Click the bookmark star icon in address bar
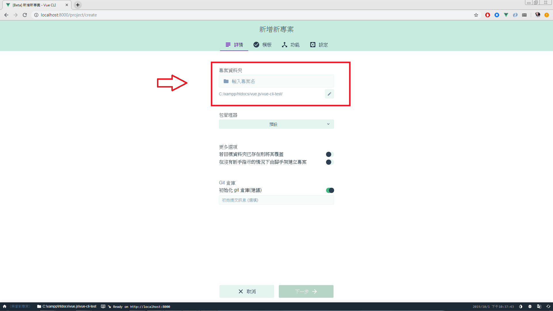The width and height of the screenshot is (553, 311). coord(476,15)
